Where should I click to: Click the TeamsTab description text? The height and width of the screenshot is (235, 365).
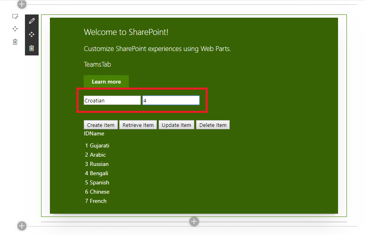click(97, 64)
